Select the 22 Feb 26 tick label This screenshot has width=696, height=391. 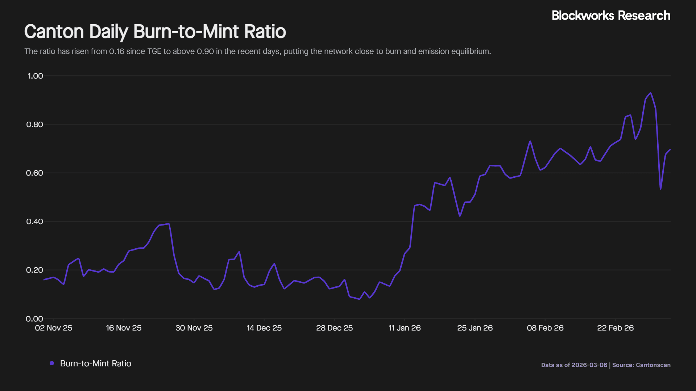(x=616, y=328)
